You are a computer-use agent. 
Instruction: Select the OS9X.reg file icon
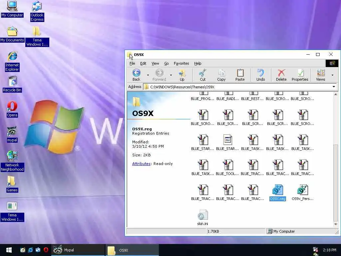(277, 192)
